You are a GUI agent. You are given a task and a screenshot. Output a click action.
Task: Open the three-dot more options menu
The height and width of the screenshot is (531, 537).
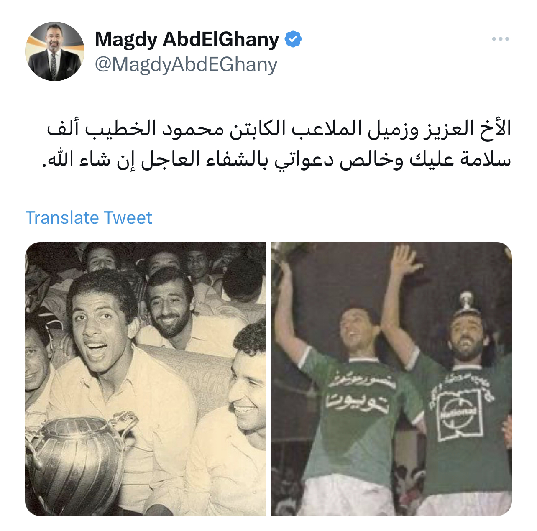tap(500, 39)
